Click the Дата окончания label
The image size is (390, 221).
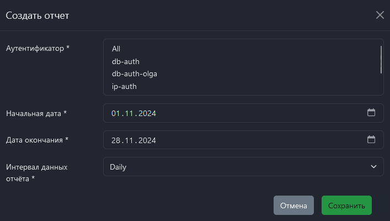(x=37, y=140)
